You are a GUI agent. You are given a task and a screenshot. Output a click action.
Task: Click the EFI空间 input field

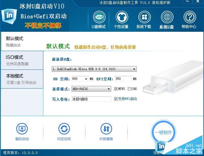click(x=123, y=79)
